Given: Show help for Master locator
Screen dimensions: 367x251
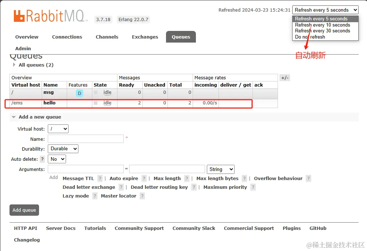Looking at the screenshot, I should pos(142,196).
